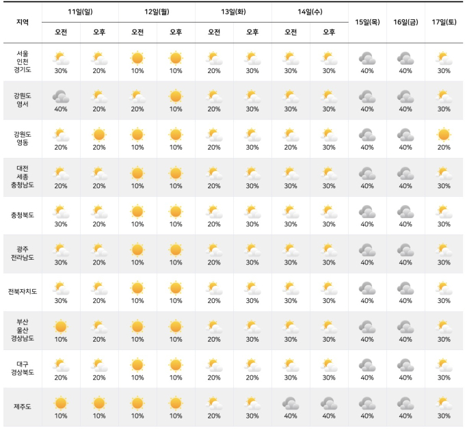Click the partly cloudy icon for 대구 경상북도 13일 오후
This screenshot has width=465, height=430.
252,365
